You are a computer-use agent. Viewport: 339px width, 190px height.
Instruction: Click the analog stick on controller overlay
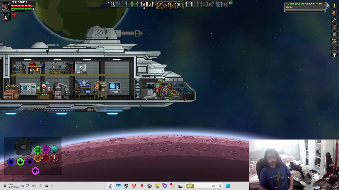point(24,147)
